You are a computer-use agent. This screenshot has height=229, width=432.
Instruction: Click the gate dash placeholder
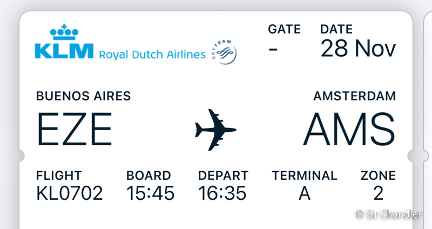click(273, 50)
